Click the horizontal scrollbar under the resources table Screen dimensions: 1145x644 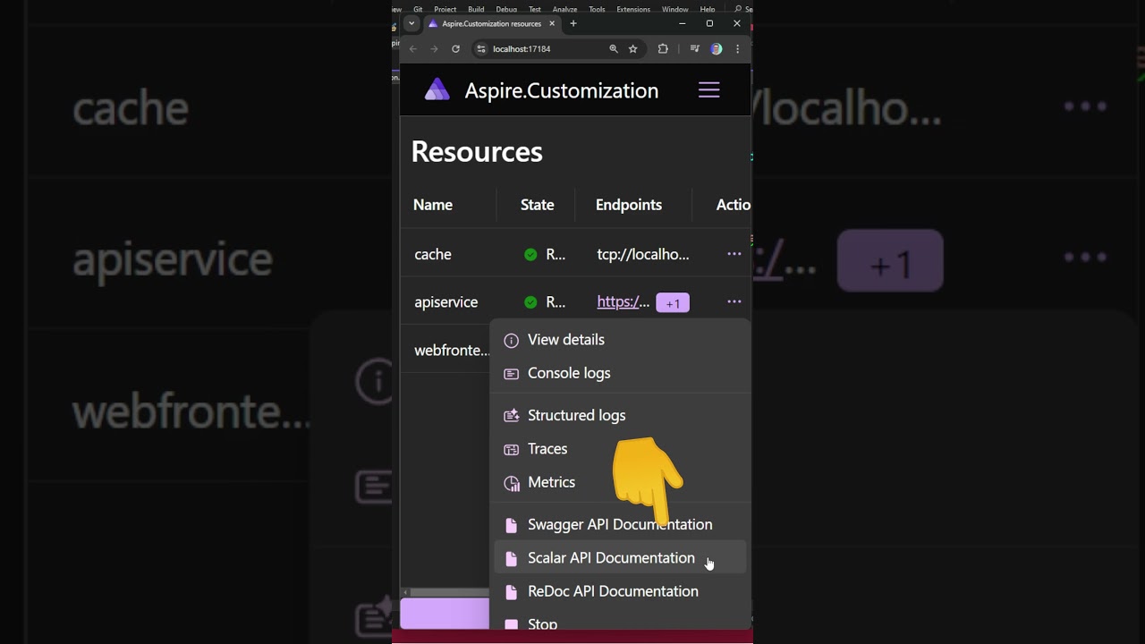point(446,592)
